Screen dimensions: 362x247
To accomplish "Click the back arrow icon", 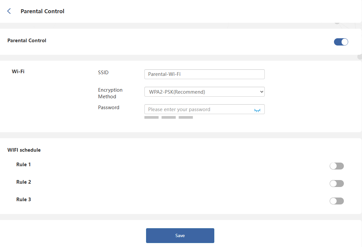I will click(9, 11).
